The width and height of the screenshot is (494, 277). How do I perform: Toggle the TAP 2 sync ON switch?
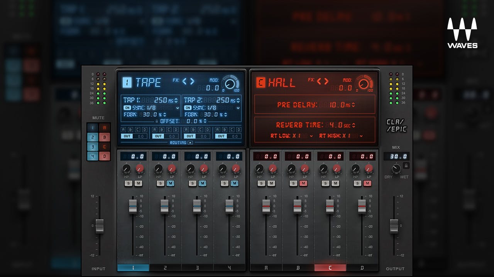188,108
